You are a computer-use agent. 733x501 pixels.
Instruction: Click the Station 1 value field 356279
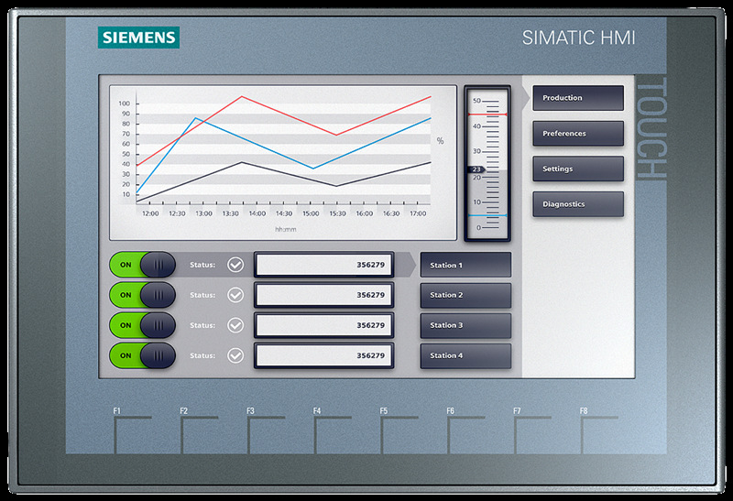coord(324,265)
